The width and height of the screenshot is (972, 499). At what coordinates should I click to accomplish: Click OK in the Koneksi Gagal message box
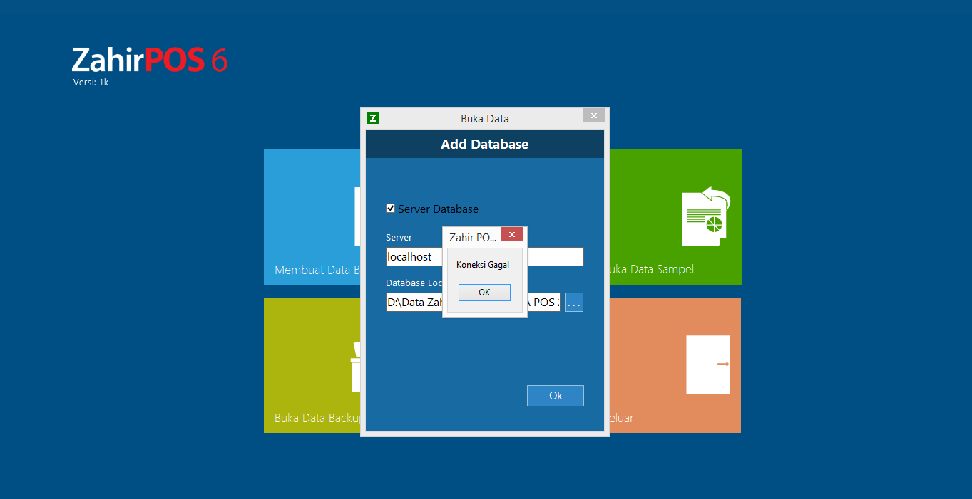(x=484, y=293)
